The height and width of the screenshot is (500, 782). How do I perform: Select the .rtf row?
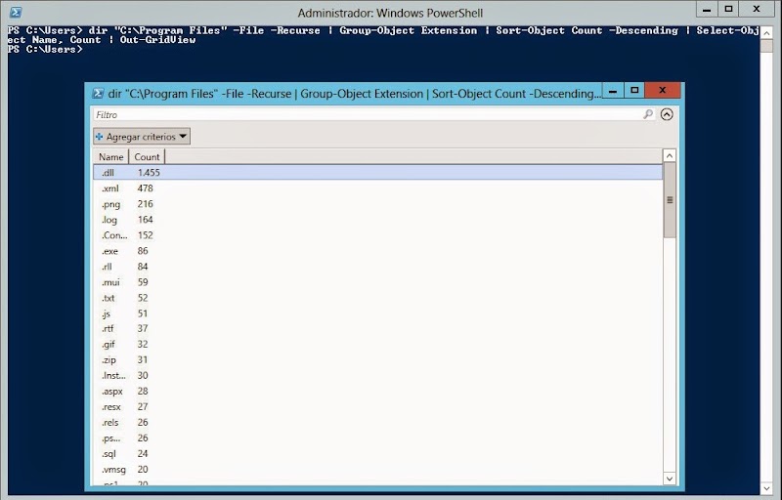[x=377, y=328]
